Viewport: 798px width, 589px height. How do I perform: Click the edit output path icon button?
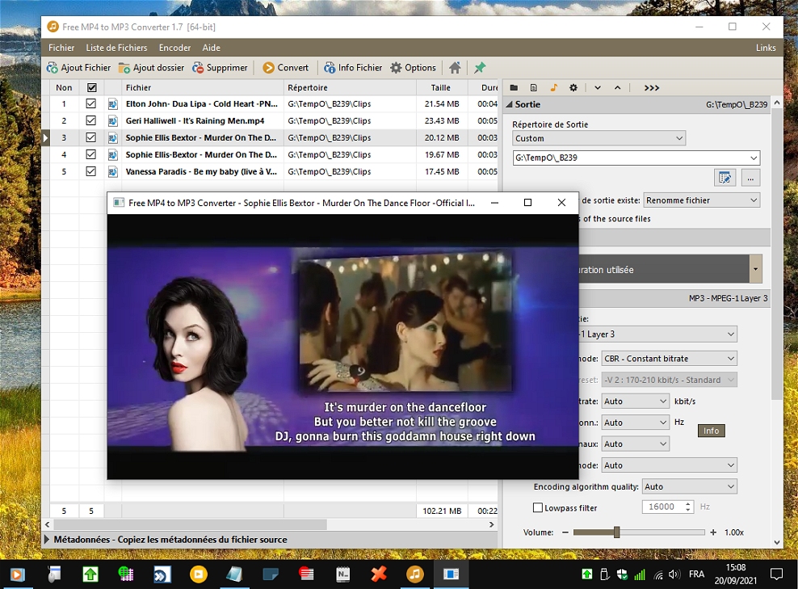[724, 178]
